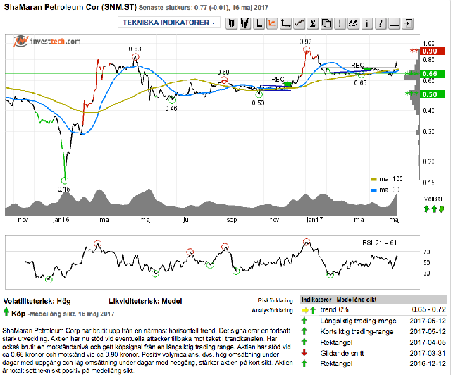Image resolution: width=451 pixels, height=375 pixels.
Task: Click the green 0.66 support level label
Action: 432,74
